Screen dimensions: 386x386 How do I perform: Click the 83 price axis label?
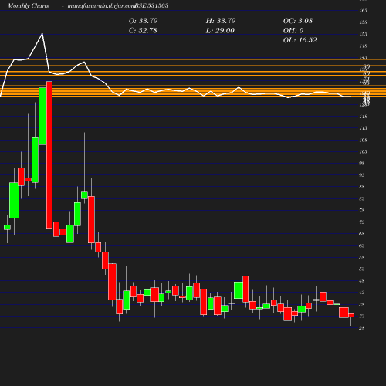click(x=362, y=198)
